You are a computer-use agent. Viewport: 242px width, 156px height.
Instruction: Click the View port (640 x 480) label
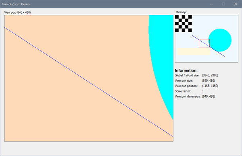pos(18,12)
